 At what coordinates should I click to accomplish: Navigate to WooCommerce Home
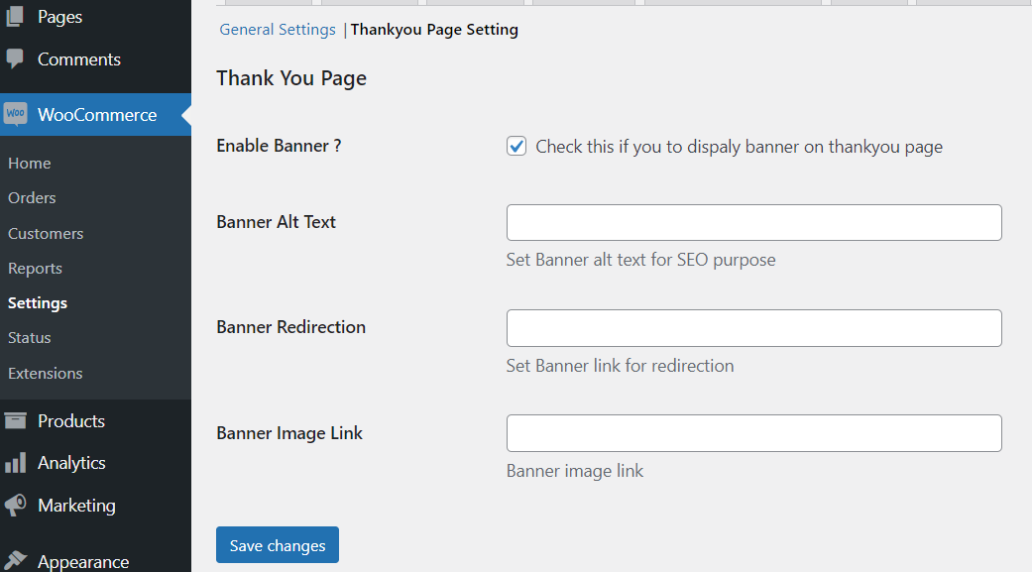tap(29, 163)
